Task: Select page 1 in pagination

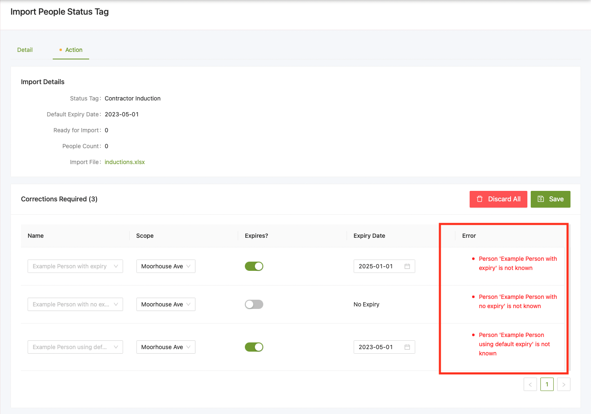Action: pos(547,384)
